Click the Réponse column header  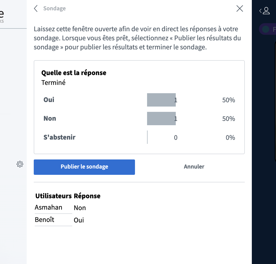[87, 196]
